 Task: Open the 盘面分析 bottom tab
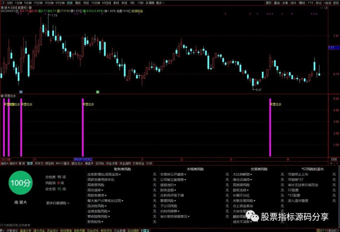point(25,230)
